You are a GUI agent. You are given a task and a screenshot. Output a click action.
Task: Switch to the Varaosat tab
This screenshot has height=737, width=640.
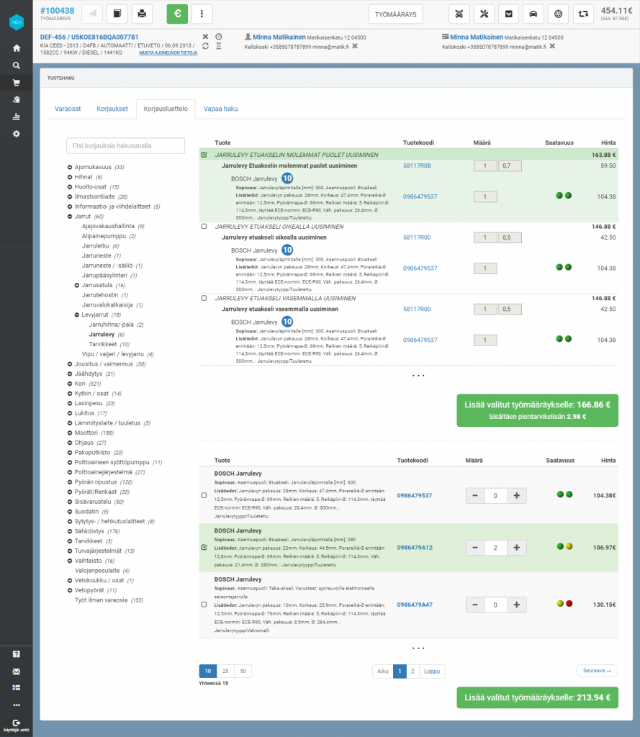point(68,109)
